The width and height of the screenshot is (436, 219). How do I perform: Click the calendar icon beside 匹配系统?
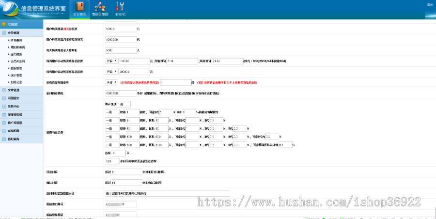coord(4,139)
